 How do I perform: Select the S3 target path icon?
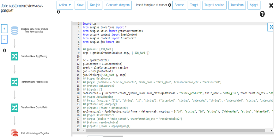tap(15, 133)
